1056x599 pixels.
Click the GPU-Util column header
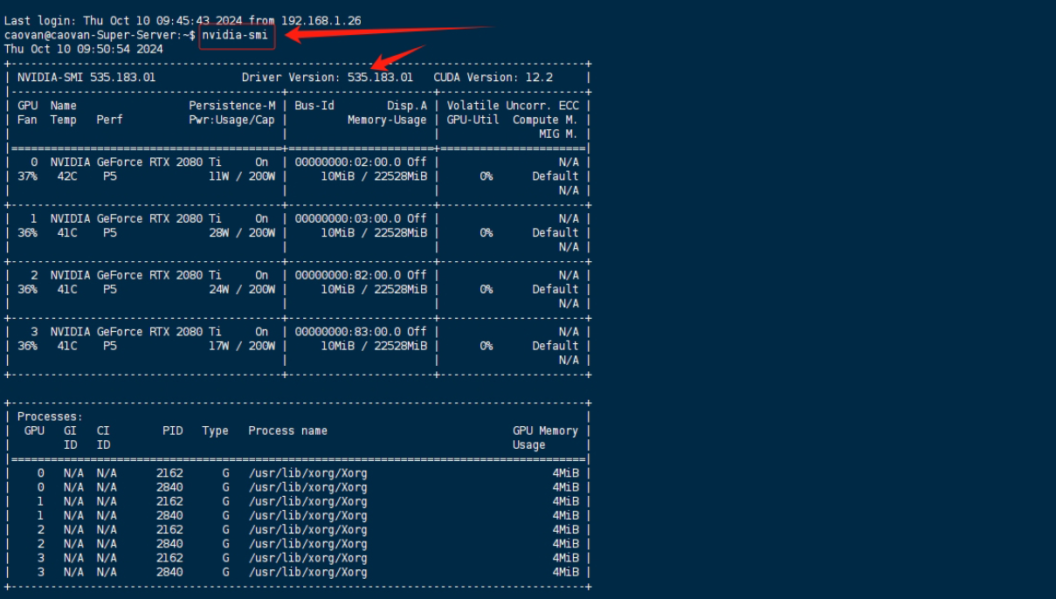[x=473, y=120]
